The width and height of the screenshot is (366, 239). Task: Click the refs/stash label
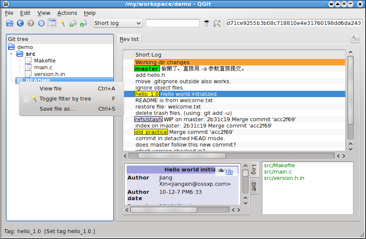[x=148, y=119]
